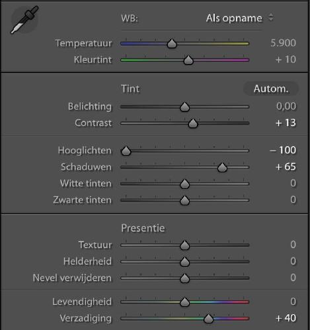Select the Contrast value +13 field
This screenshot has height=330, width=310.
pyautogui.click(x=286, y=123)
